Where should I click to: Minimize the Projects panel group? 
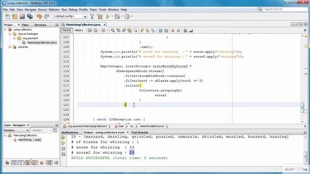click(57, 25)
